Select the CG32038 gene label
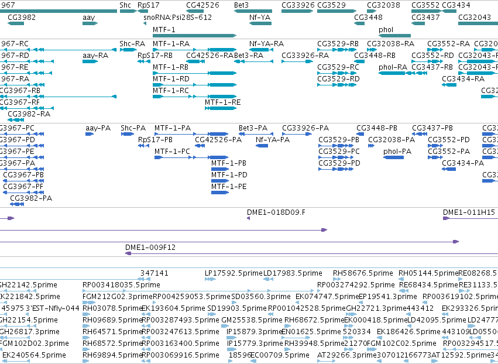Viewport: 498px width, 364px height. pyautogui.click(x=383, y=5)
